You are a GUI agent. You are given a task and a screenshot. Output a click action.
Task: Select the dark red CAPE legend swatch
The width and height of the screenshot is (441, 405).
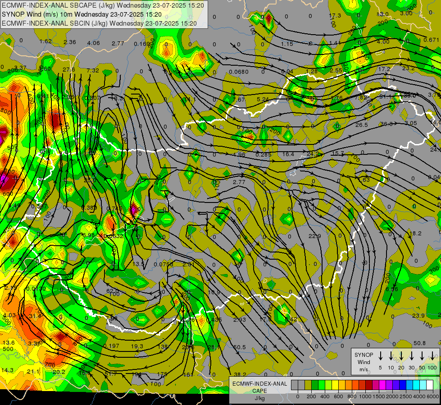click(369, 385)
